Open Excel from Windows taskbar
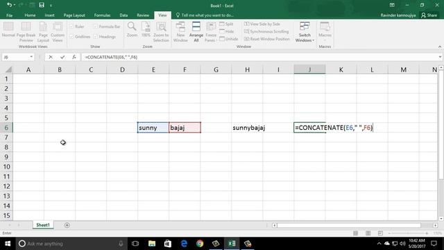Screen dimensions: 444x250 pyautogui.click(x=232, y=244)
